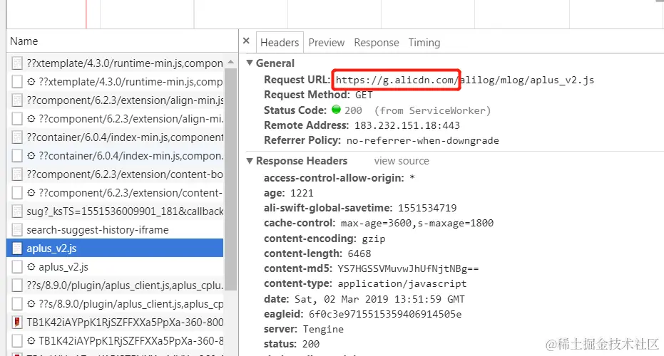Viewport: 664px width, 356px height.
Task: Select ??s/8.9.0/plugin/aplus_client.js,aplus_cplu. request
Action: [x=115, y=286]
